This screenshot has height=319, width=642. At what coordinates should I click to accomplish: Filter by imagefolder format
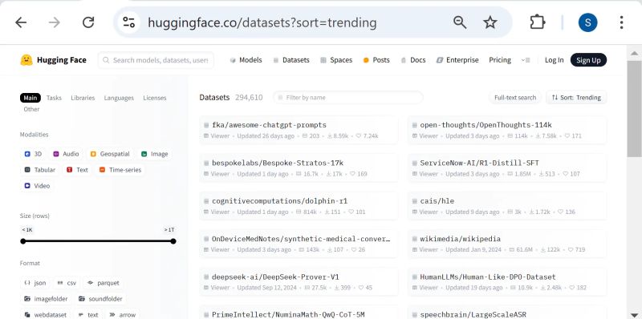[46, 299]
